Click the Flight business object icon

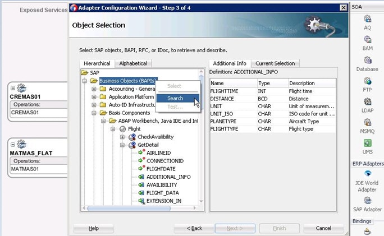(123, 129)
